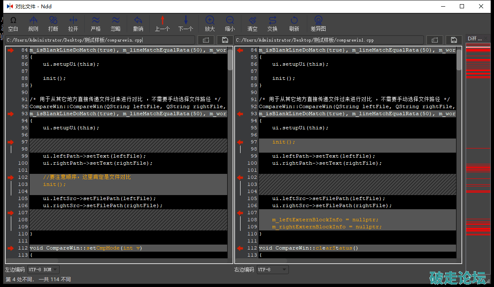Save the right file with disk button

pos(454,40)
